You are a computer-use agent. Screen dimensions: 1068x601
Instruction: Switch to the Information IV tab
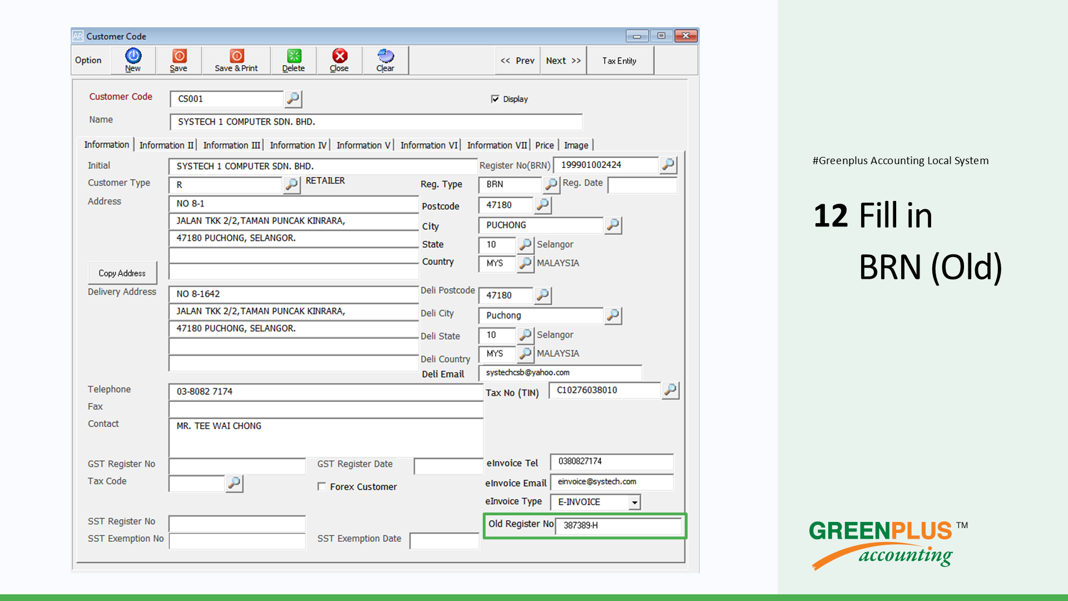click(x=298, y=145)
